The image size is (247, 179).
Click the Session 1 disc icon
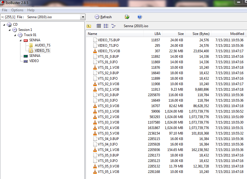[x=14, y=30]
